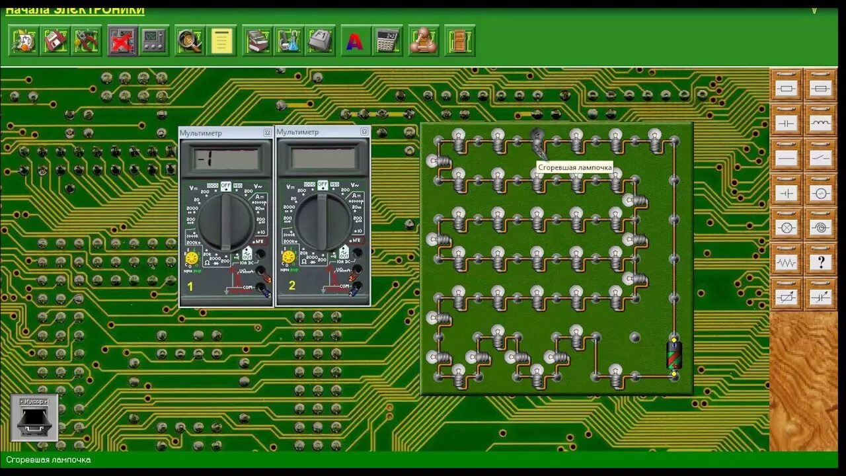The image size is (846, 476).
Task: Select the capacitor drawer in the parts palette
Action: [787, 121]
